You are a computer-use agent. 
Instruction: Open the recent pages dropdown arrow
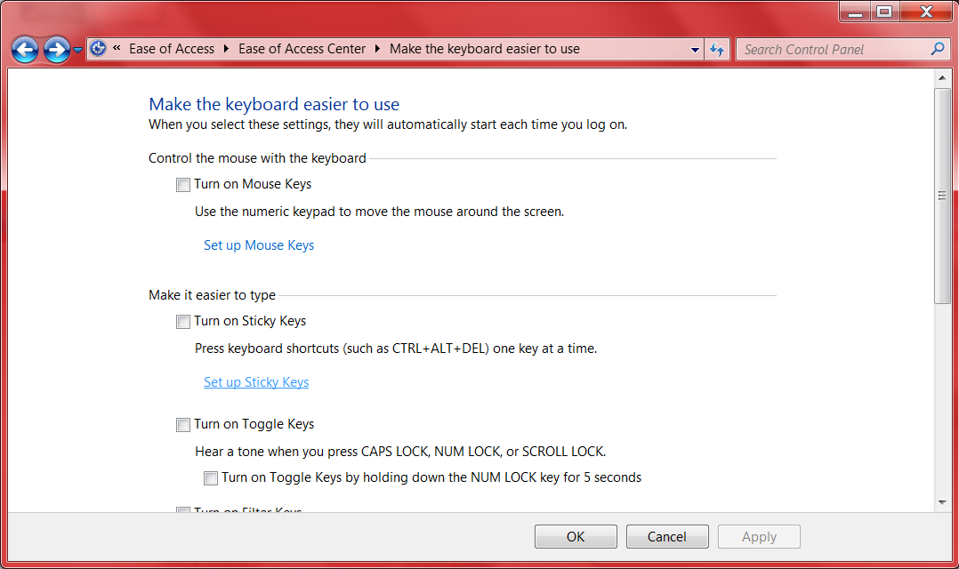(78, 50)
